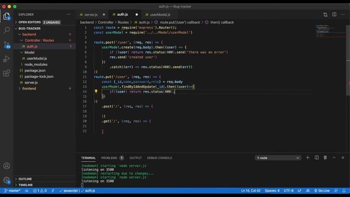Open Run and Debug view
Viewport: 350px width, 197px height.
pos(7,59)
